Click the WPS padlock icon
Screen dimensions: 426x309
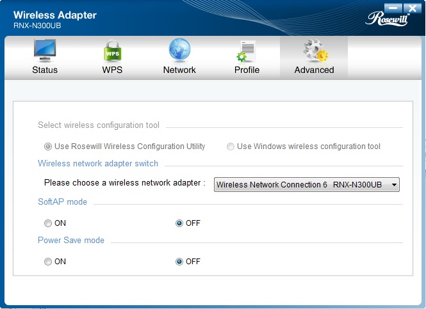tap(112, 51)
